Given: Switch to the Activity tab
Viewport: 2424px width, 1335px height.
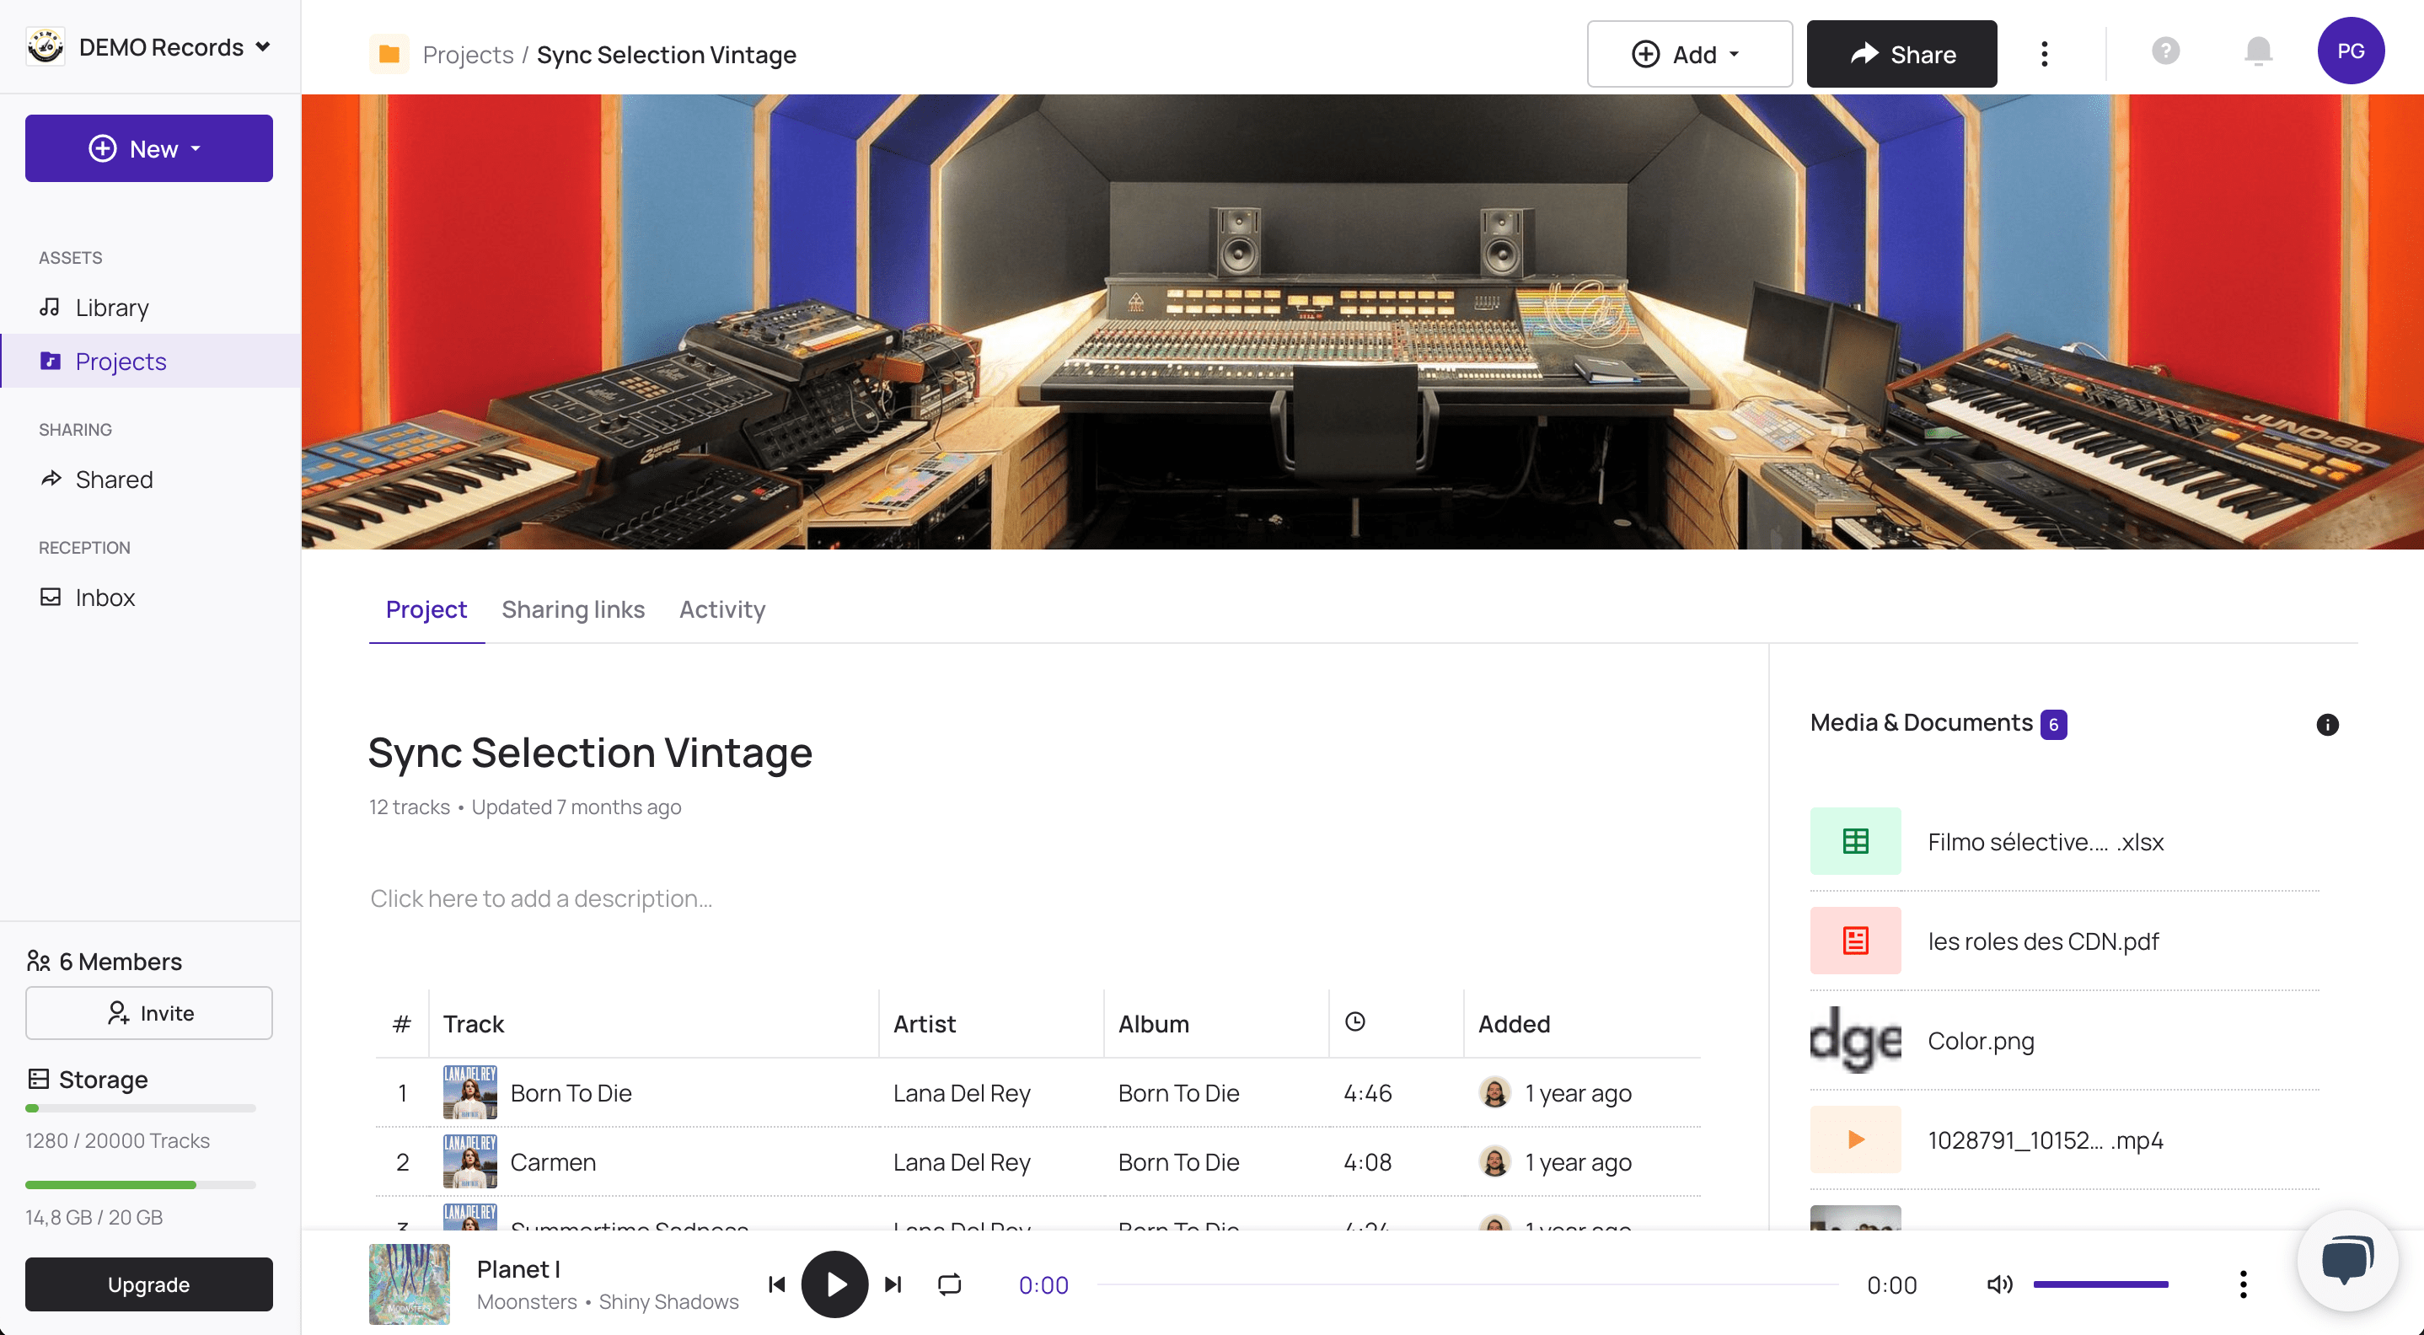Looking at the screenshot, I should [x=722, y=609].
